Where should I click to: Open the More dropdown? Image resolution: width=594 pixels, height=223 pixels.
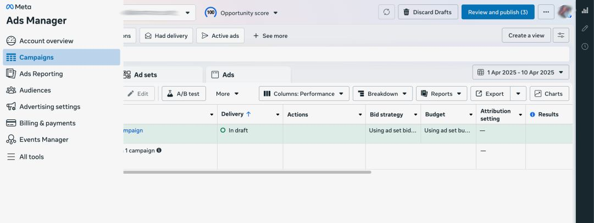pyautogui.click(x=227, y=94)
